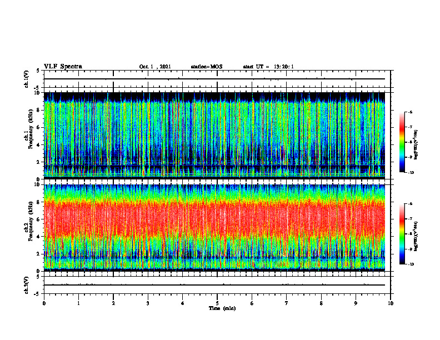Click the "station=MOS" header label
Viewport: 440px width, 340px height.
click(x=207, y=67)
